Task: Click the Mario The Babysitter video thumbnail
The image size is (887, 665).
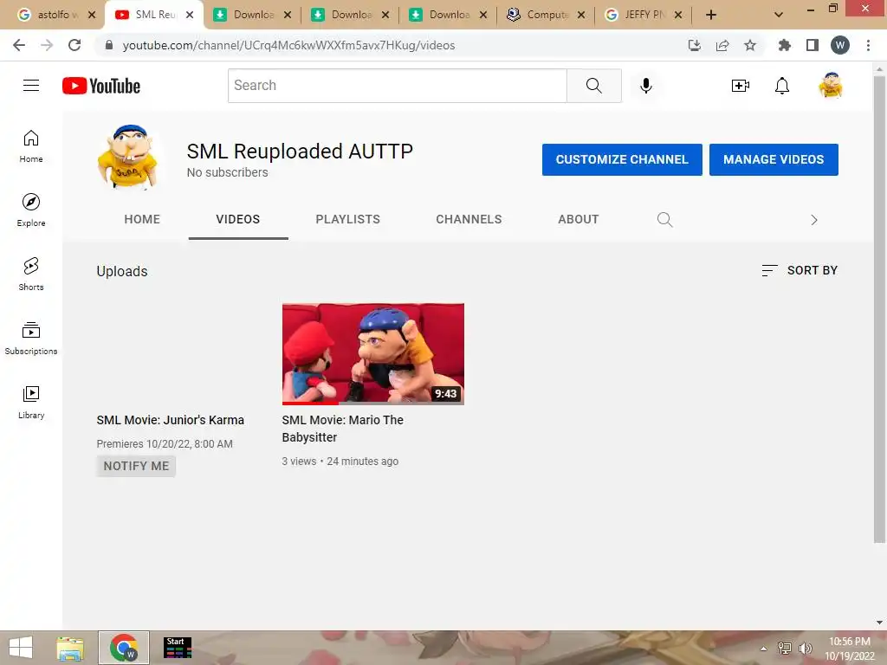Action: point(372,354)
